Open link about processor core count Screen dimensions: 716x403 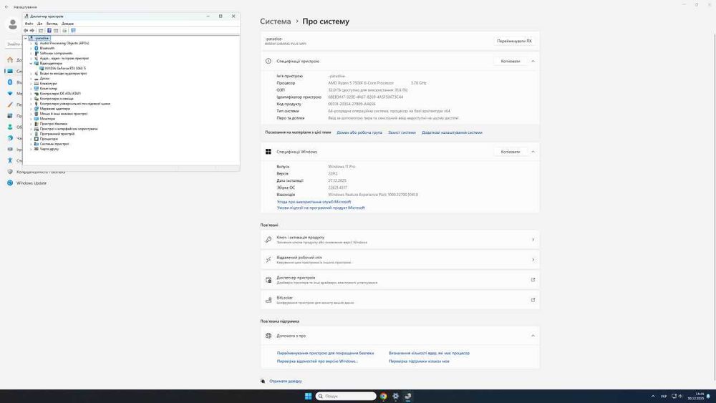click(429, 353)
